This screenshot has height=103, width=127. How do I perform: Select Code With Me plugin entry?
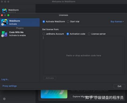point(20,34)
